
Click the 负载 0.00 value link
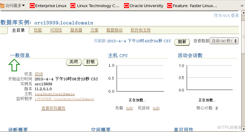point(130,108)
